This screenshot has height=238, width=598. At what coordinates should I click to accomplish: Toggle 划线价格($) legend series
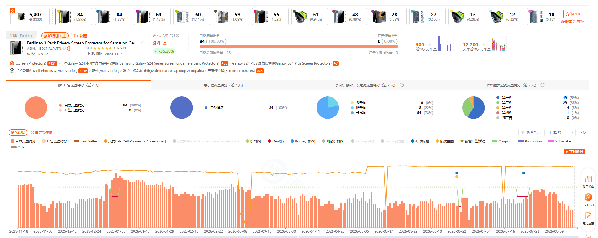[x=333, y=141]
